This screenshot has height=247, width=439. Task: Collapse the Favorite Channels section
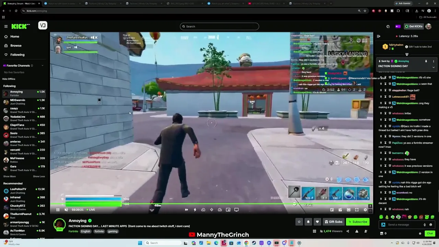tap(43, 66)
